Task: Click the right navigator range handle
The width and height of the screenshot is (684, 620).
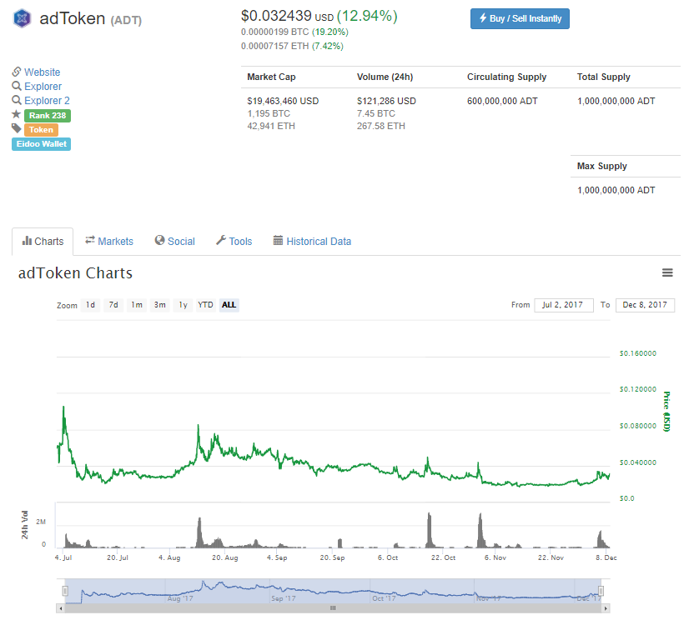Action: click(601, 591)
